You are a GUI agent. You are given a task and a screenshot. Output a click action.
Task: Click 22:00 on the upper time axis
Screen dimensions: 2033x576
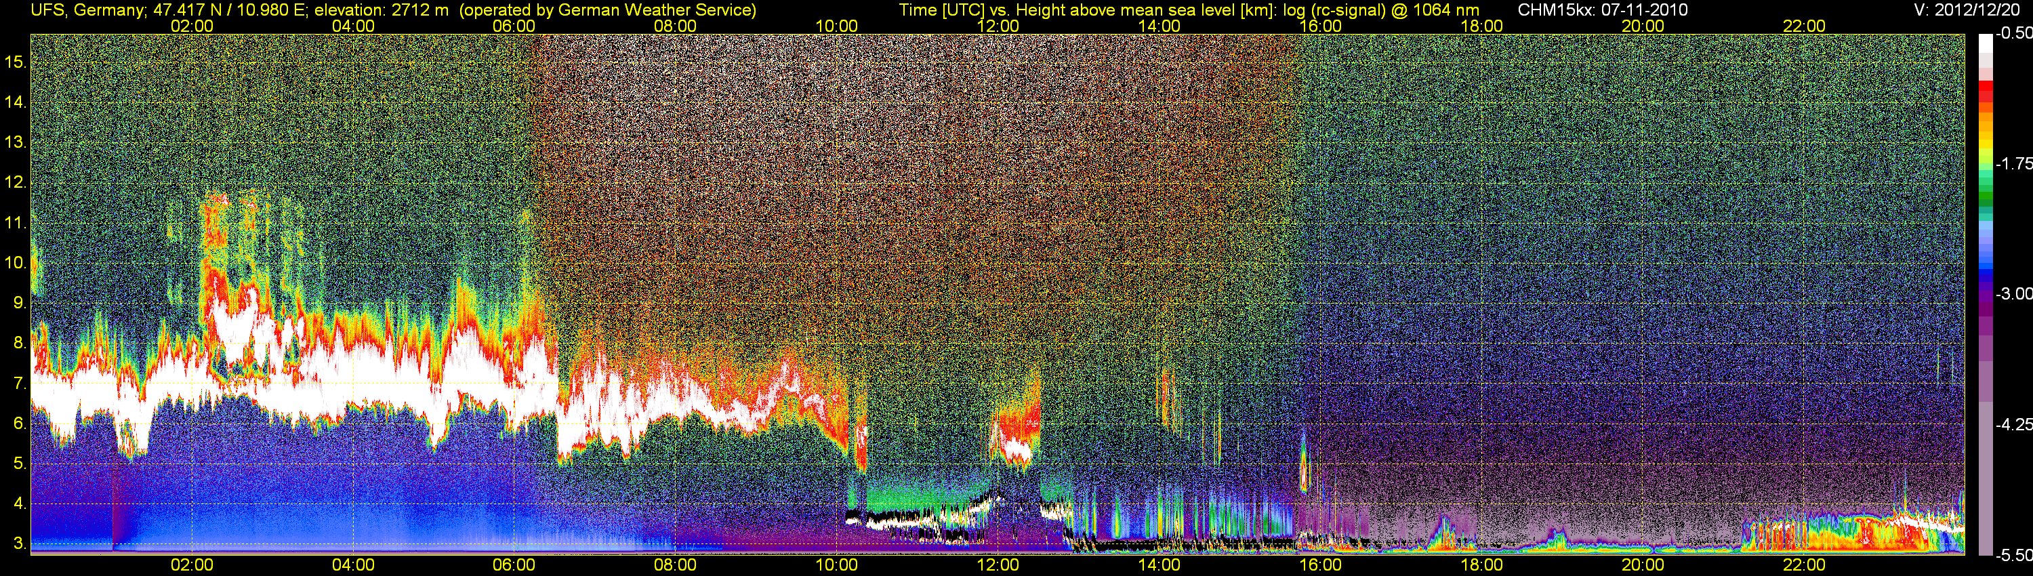1804,26
